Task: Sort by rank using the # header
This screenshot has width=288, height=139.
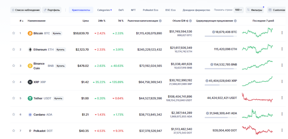Action: [21, 21]
